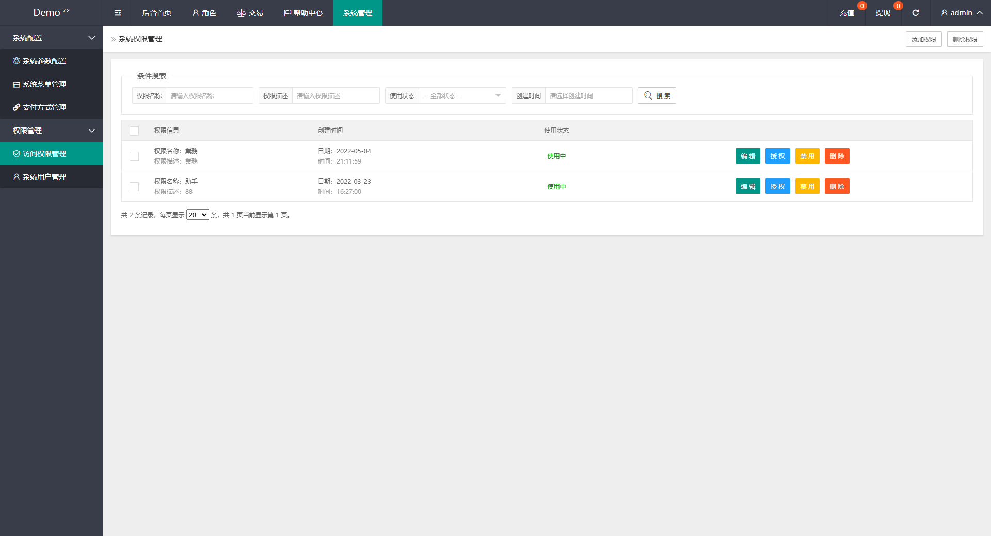Click the 添加权限 button
Screen dimensions: 991x536
[x=923, y=39]
